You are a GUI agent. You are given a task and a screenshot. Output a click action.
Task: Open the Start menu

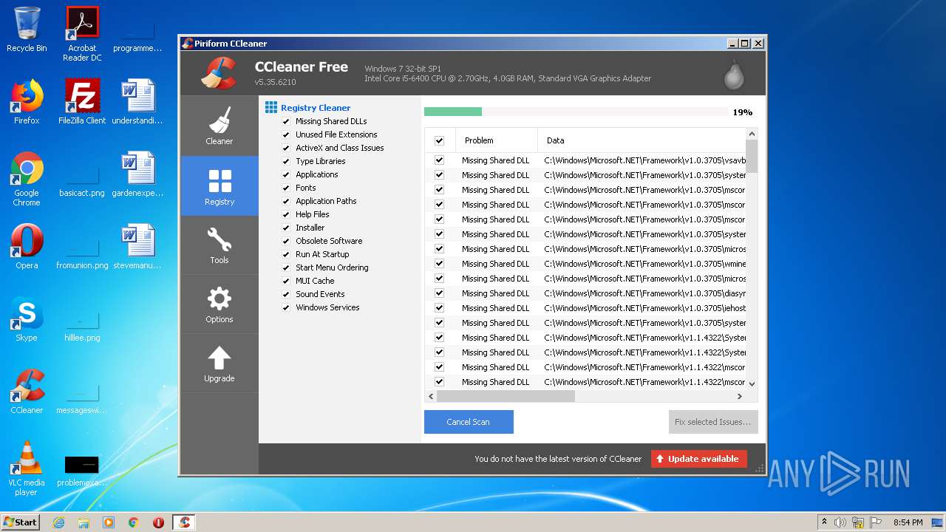click(21, 522)
